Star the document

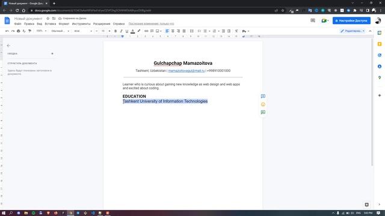point(48,19)
